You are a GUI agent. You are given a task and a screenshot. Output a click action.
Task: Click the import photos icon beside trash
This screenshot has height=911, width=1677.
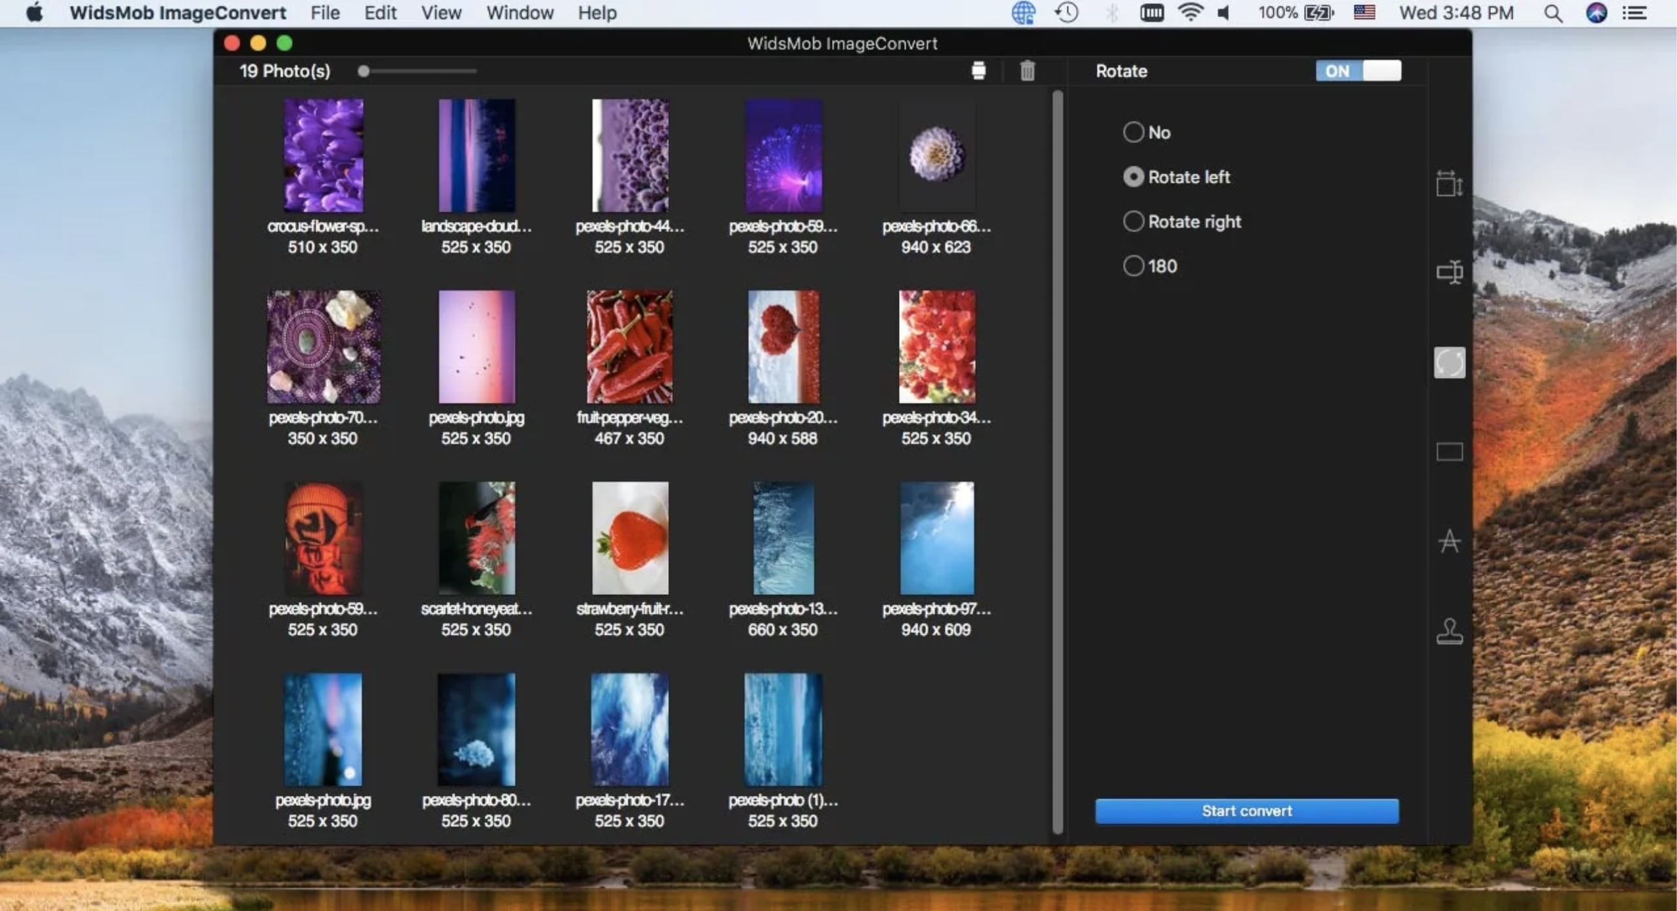point(978,71)
